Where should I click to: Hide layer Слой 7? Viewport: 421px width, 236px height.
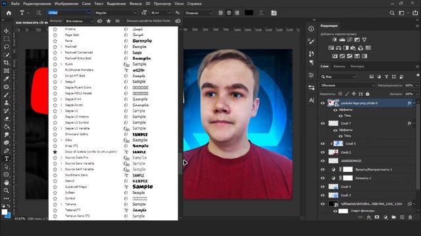(x=323, y=123)
